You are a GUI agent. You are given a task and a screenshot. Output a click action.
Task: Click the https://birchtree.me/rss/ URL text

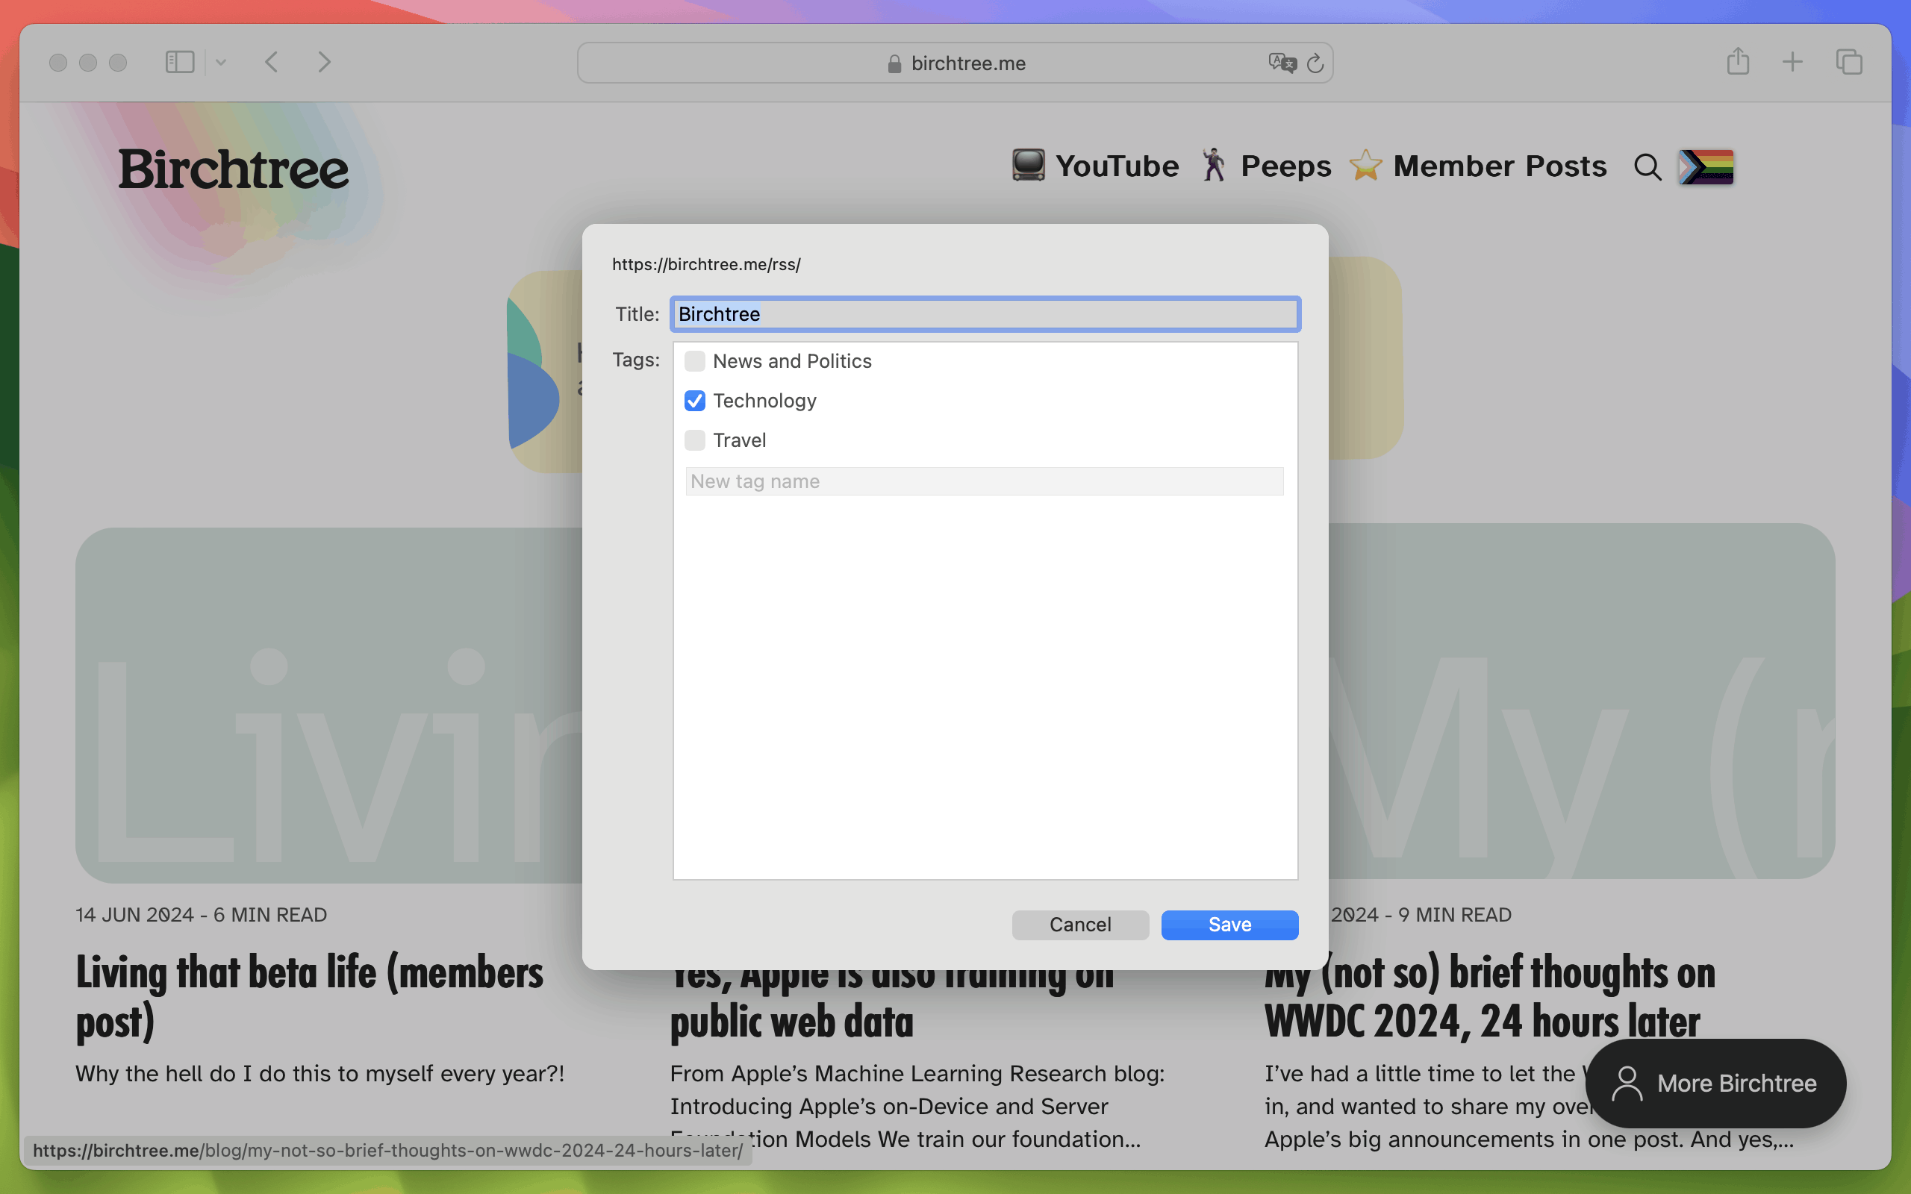(706, 264)
